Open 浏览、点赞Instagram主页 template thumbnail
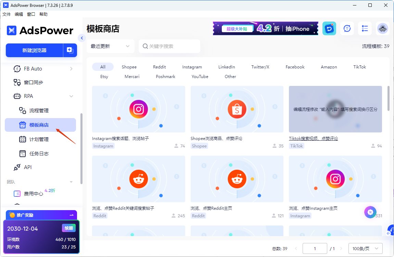 (335, 179)
